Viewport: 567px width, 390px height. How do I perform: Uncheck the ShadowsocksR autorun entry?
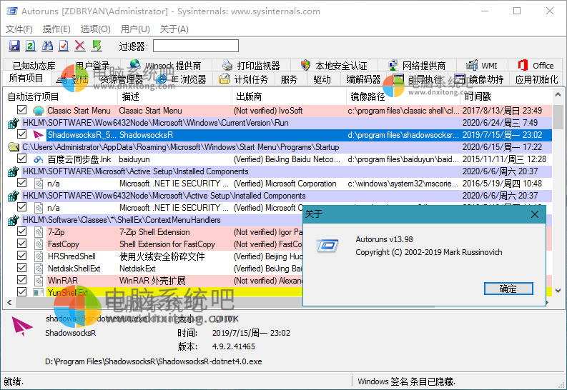coord(21,134)
